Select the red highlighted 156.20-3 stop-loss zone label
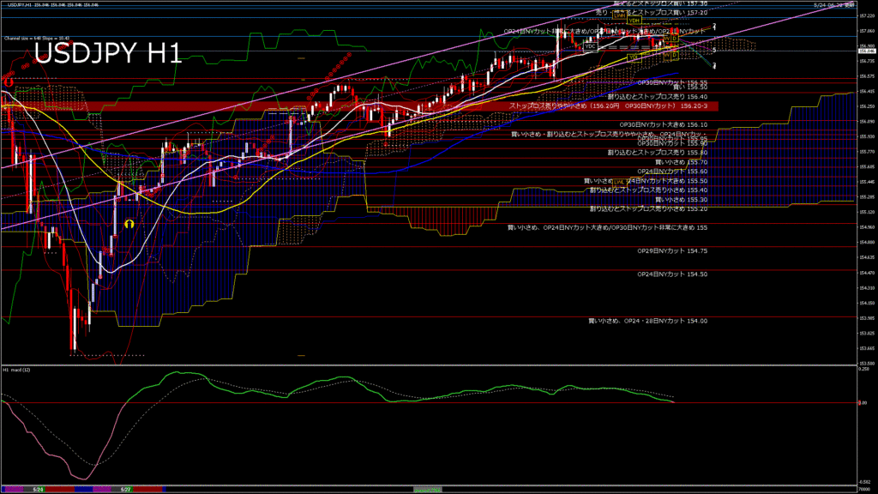This screenshot has width=878, height=494. pos(608,105)
